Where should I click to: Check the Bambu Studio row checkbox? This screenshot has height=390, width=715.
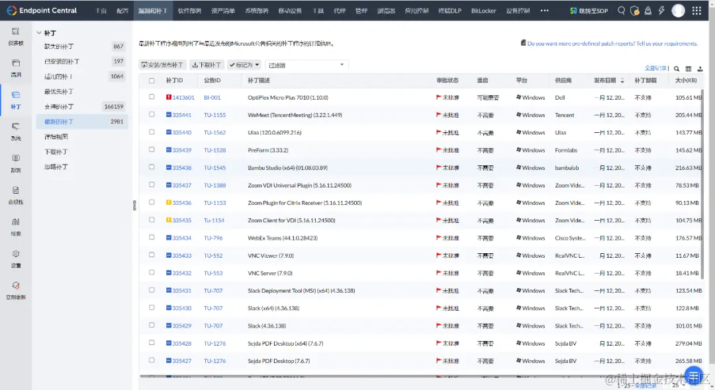point(152,167)
